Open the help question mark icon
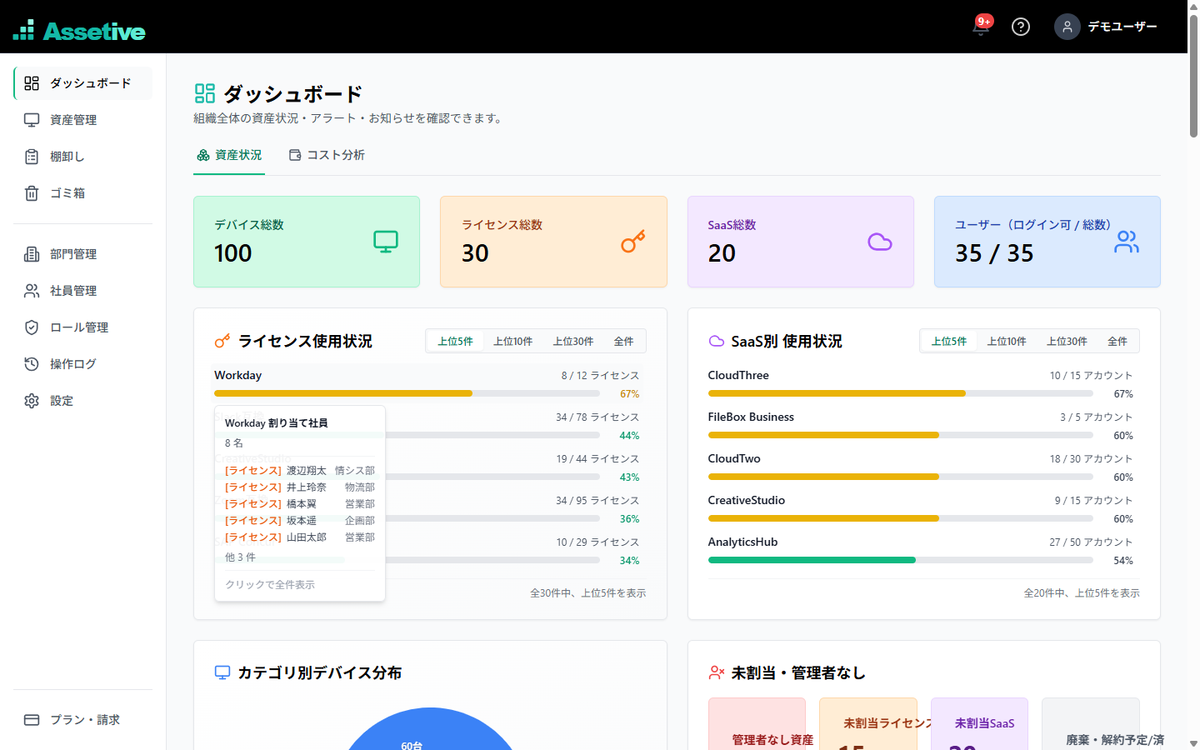Viewport: 1200px width, 750px height. coord(1021,27)
